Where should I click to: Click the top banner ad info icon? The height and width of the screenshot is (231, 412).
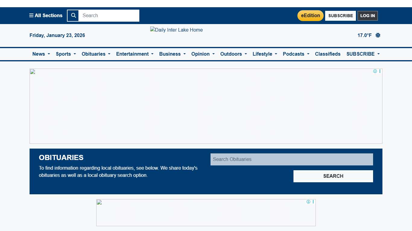[x=375, y=71]
